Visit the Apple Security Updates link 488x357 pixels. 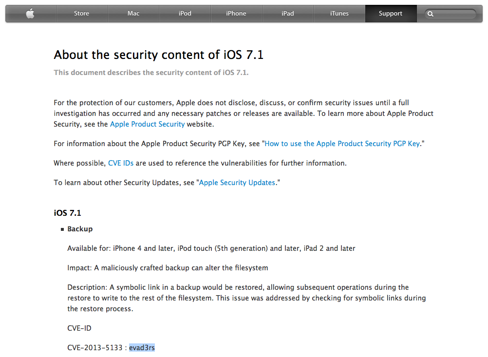(x=237, y=183)
